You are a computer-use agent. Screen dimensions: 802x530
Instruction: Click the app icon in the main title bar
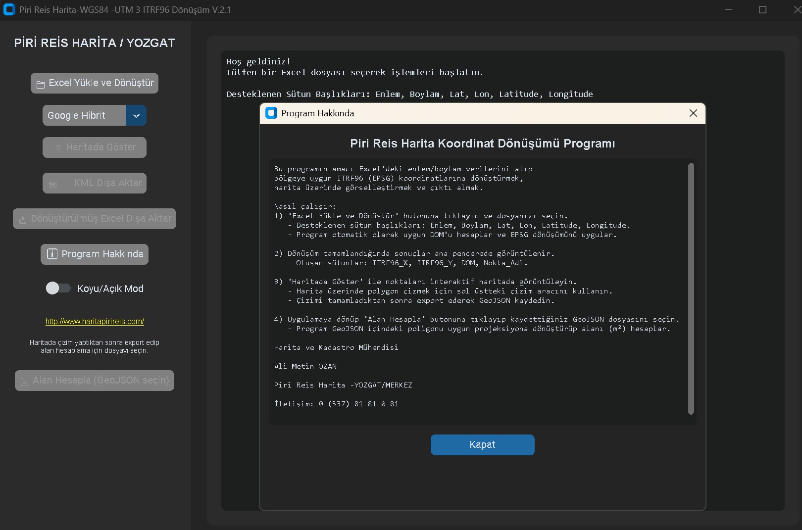[x=9, y=10]
